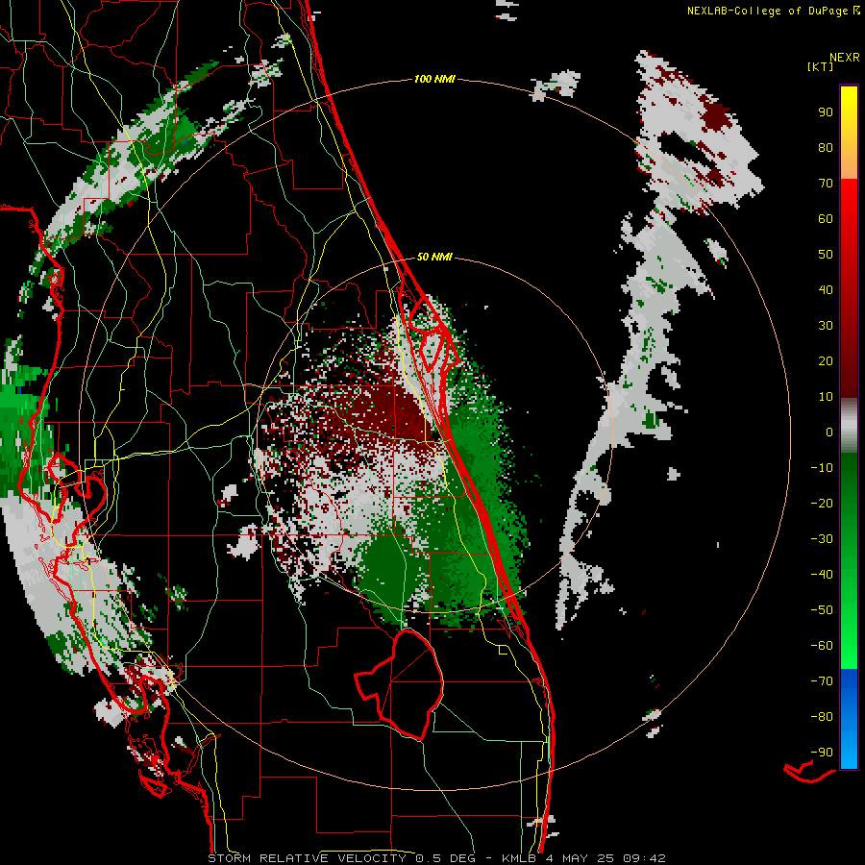Click the gray zero-velocity segment of the color bar
The height and width of the screenshot is (865, 865).
pos(849,426)
